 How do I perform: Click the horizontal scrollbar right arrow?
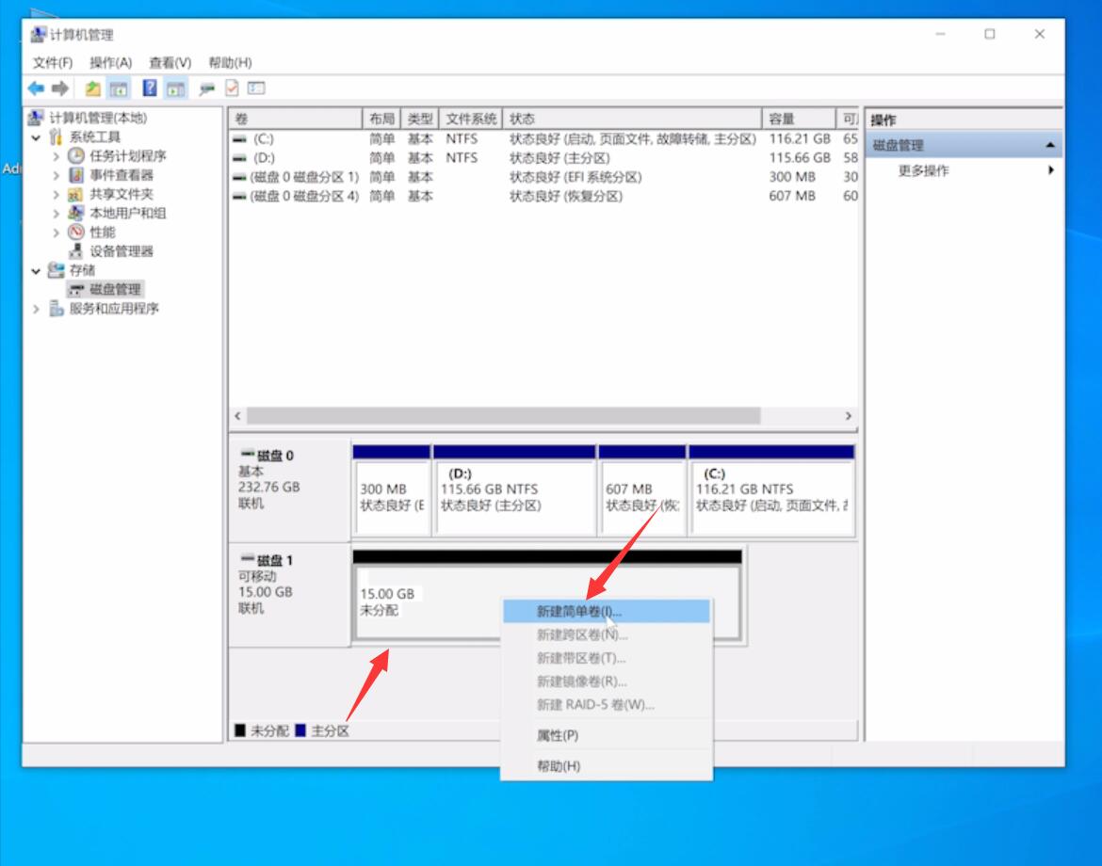click(849, 416)
